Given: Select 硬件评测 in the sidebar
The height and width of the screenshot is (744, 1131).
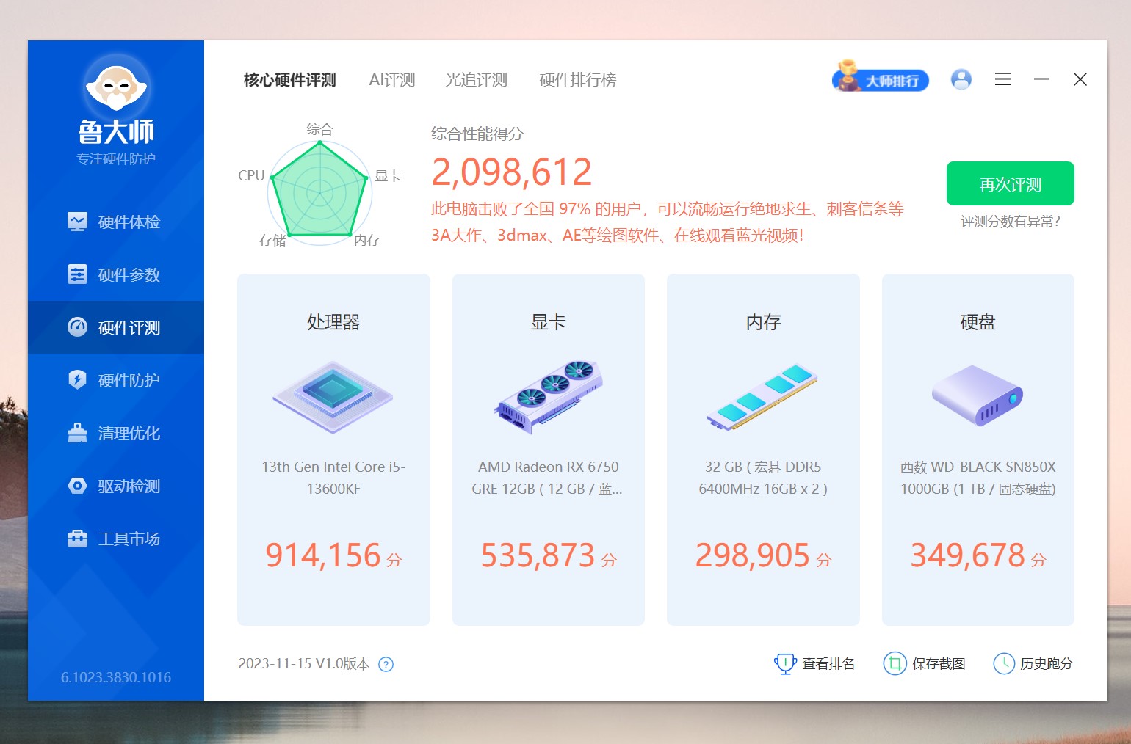Looking at the screenshot, I should point(116,327).
